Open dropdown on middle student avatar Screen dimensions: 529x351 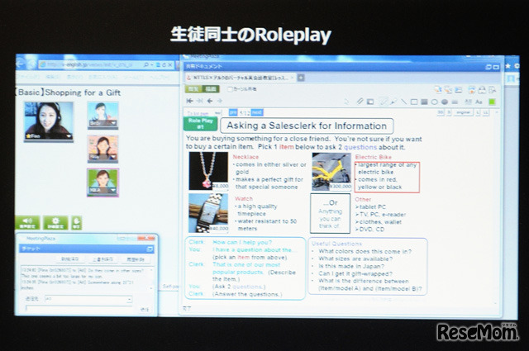click(113, 157)
